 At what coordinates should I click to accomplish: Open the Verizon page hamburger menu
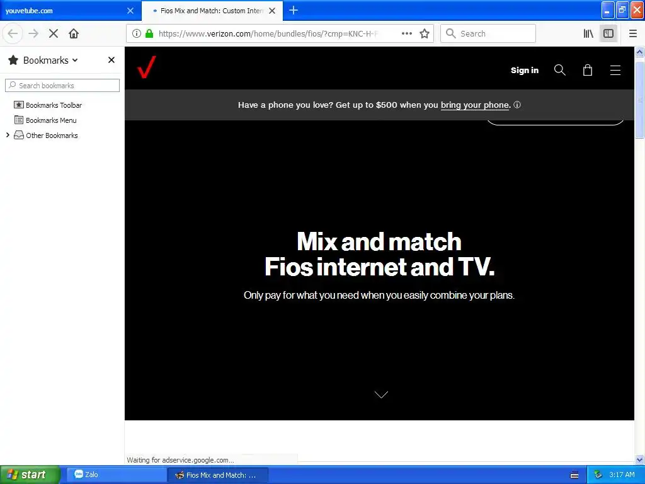pos(615,71)
